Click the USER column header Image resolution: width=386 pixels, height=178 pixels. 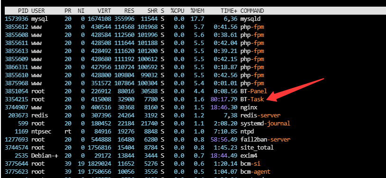click(x=37, y=11)
